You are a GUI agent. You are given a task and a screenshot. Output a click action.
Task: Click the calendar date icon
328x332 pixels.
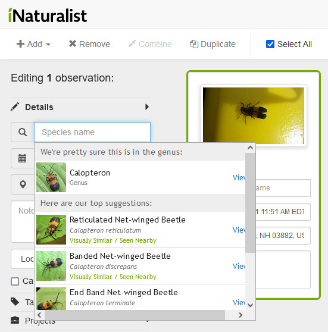[x=23, y=158]
